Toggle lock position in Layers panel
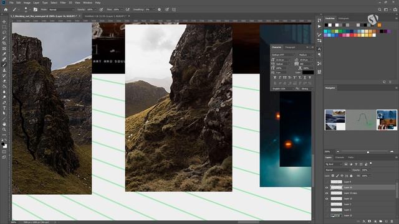The height and width of the screenshot is (224, 399). click(342, 175)
